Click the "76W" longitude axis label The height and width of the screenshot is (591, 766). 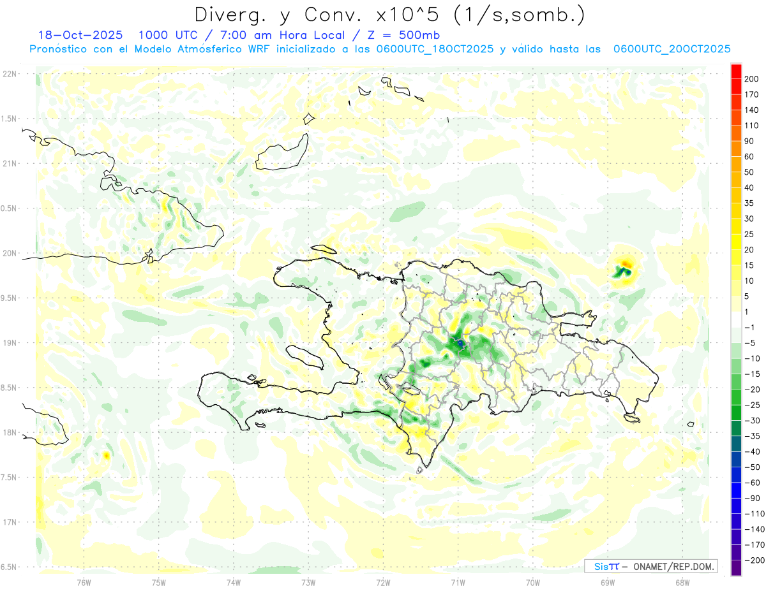point(84,583)
